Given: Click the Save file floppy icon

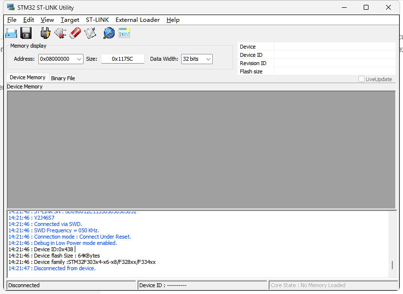Looking at the screenshot, I should [x=26, y=33].
